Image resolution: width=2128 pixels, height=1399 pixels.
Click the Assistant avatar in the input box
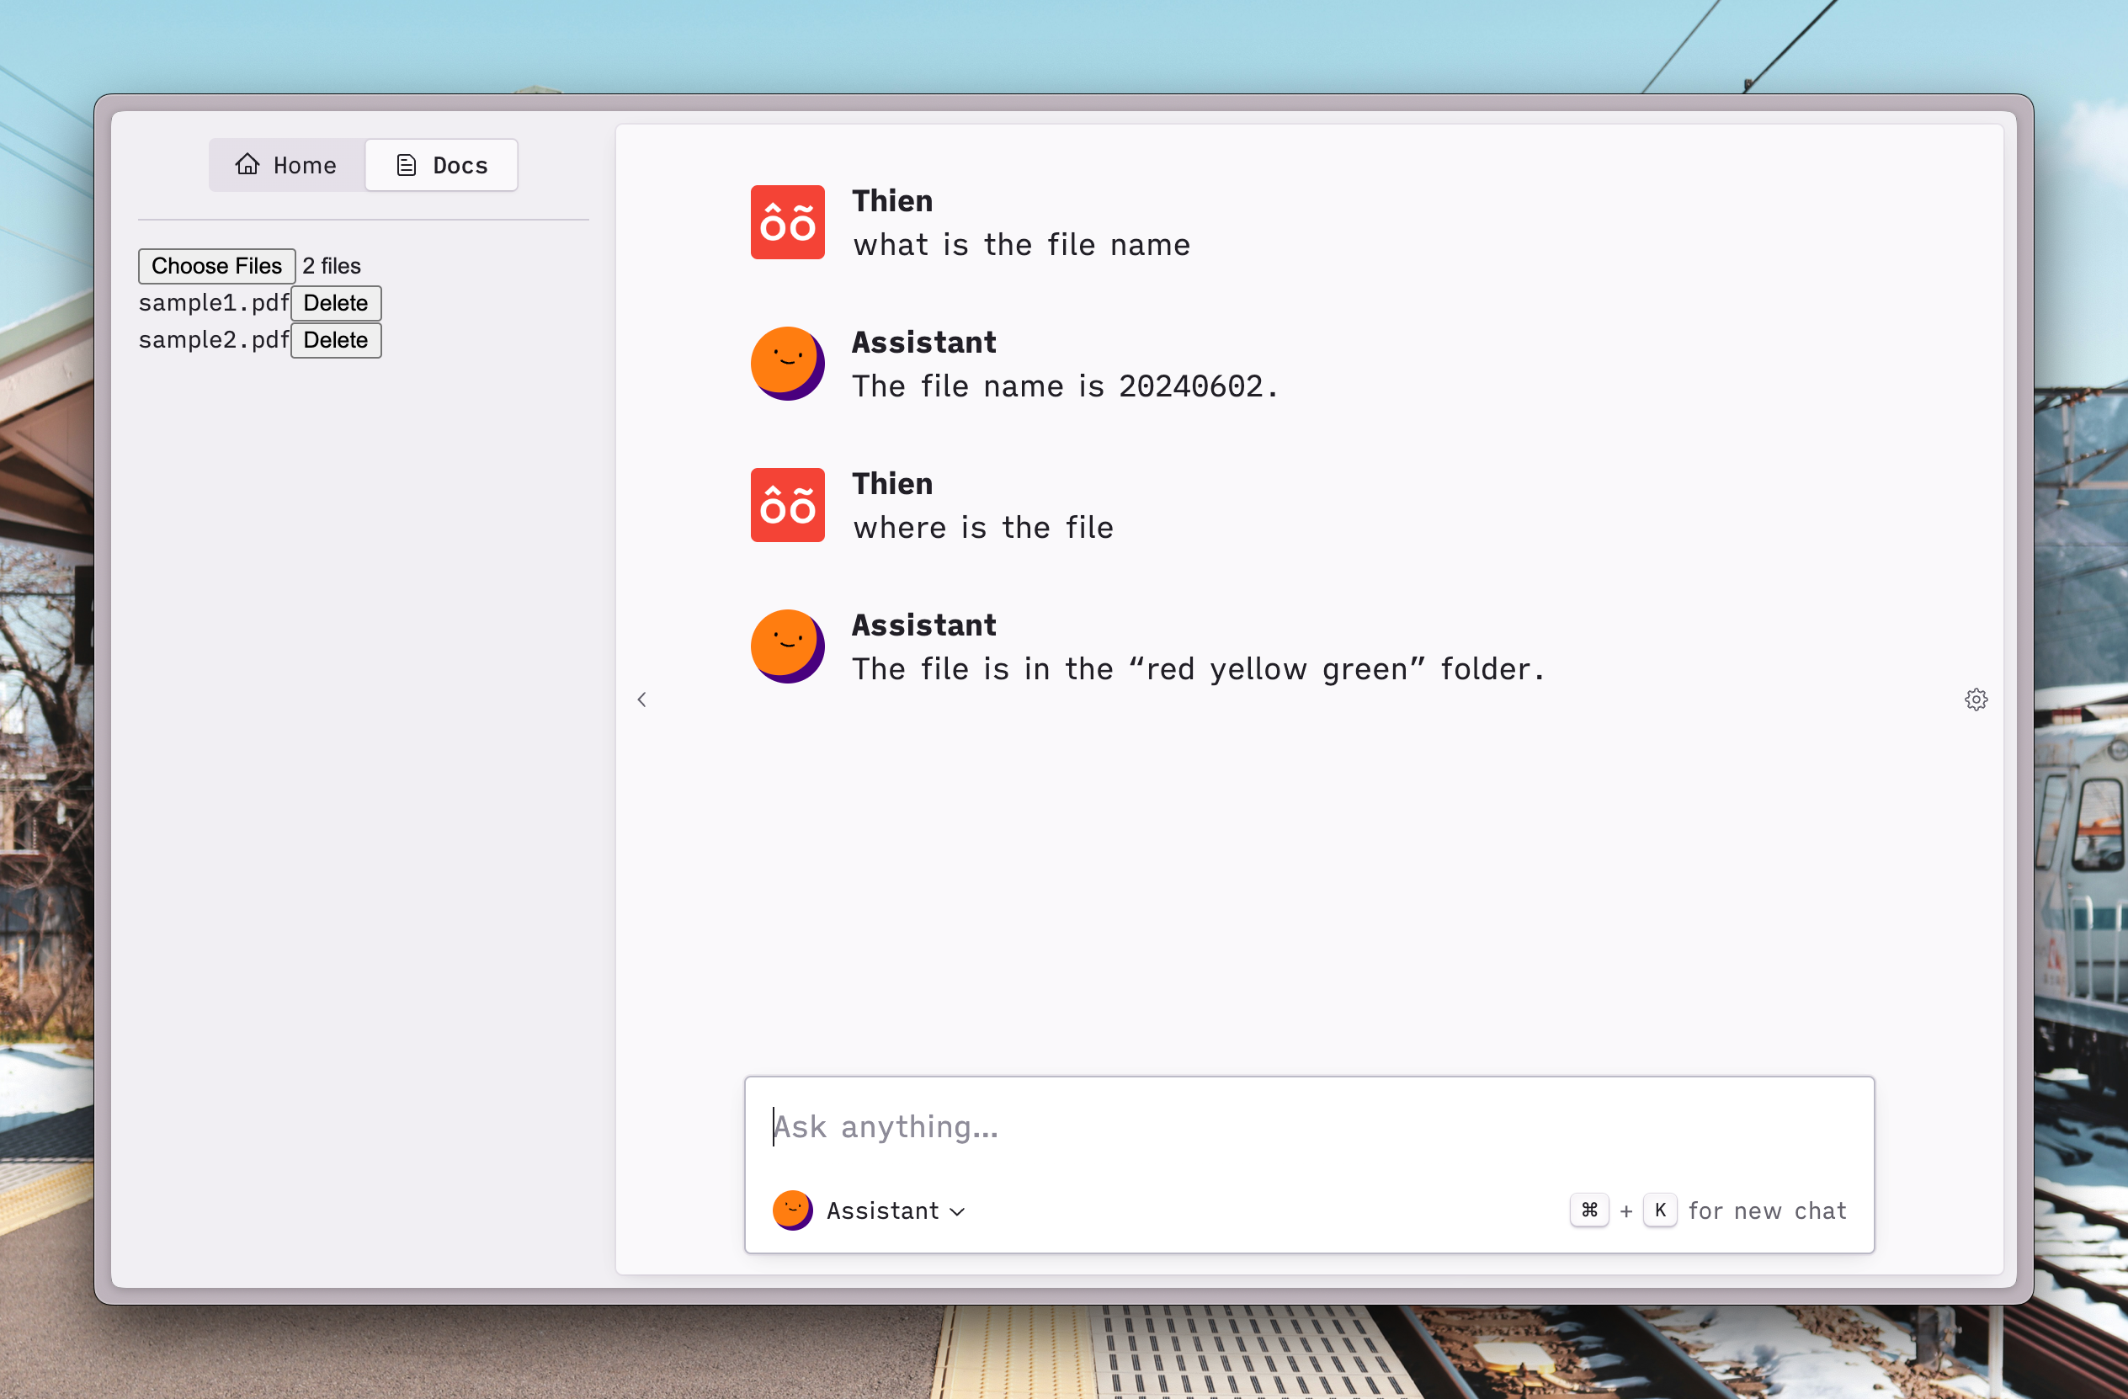792,1210
